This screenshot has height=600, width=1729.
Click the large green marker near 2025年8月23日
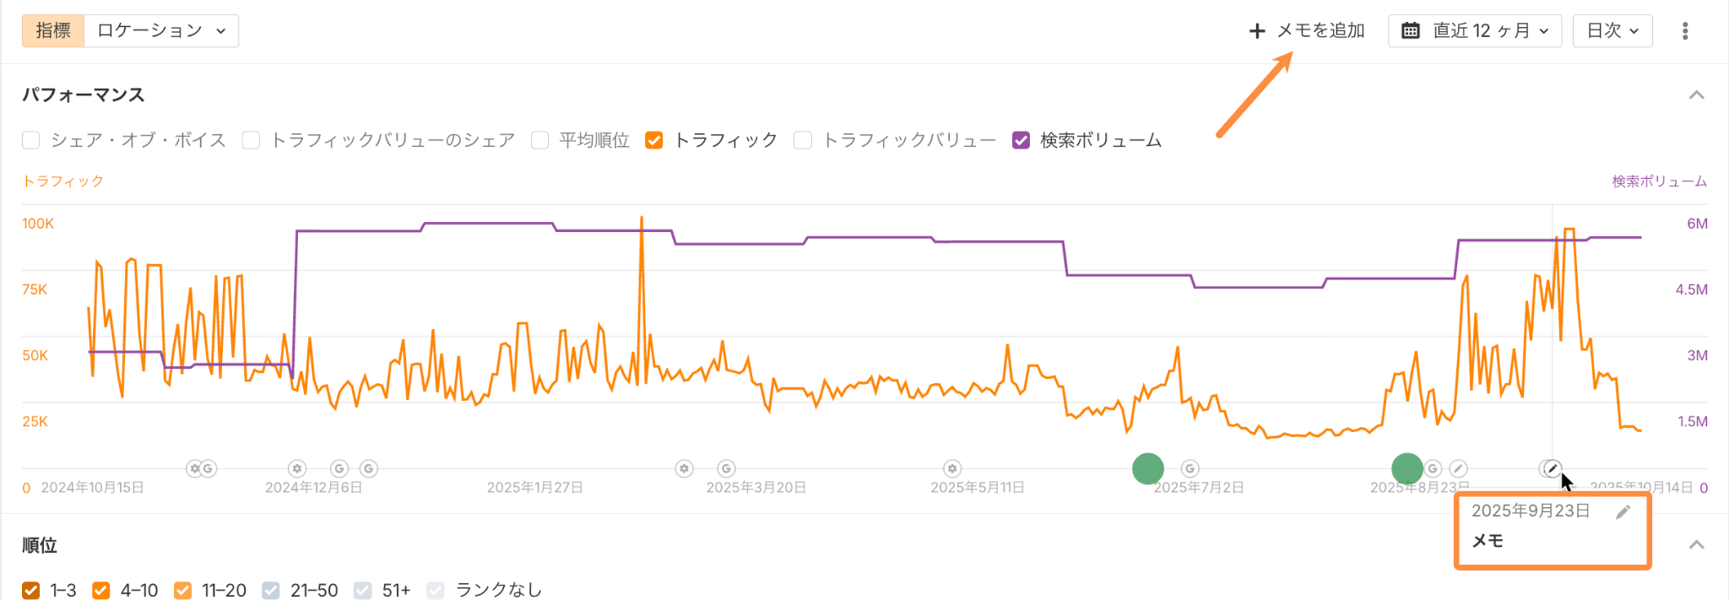[x=1407, y=468]
